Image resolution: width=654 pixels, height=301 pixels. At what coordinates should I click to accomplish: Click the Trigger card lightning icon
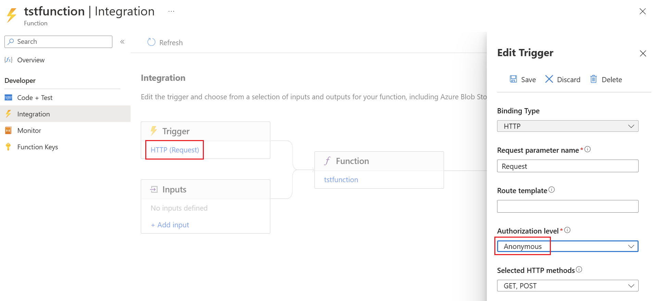point(154,131)
